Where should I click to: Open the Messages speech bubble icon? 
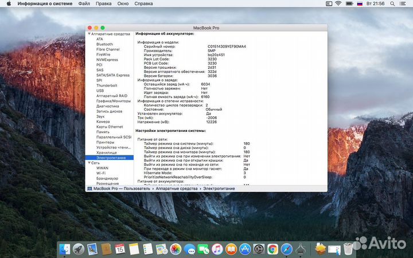[x=190, y=249]
